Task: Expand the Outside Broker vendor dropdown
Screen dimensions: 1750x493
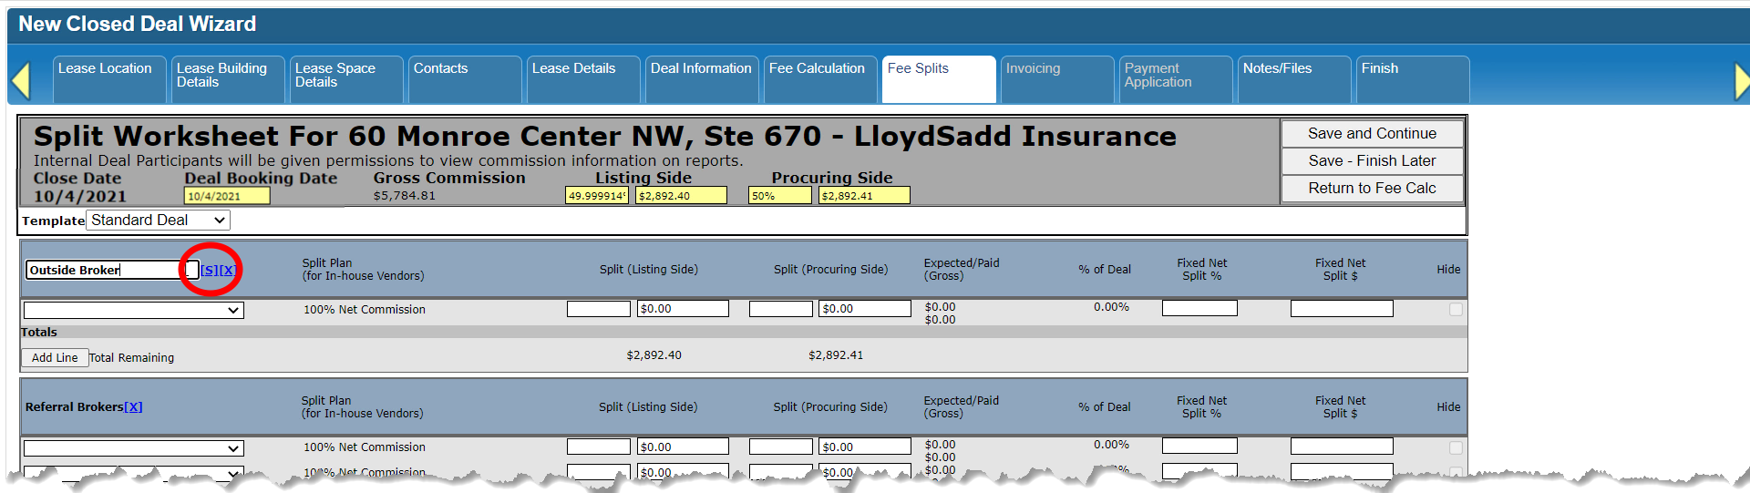Action: point(133,311)
